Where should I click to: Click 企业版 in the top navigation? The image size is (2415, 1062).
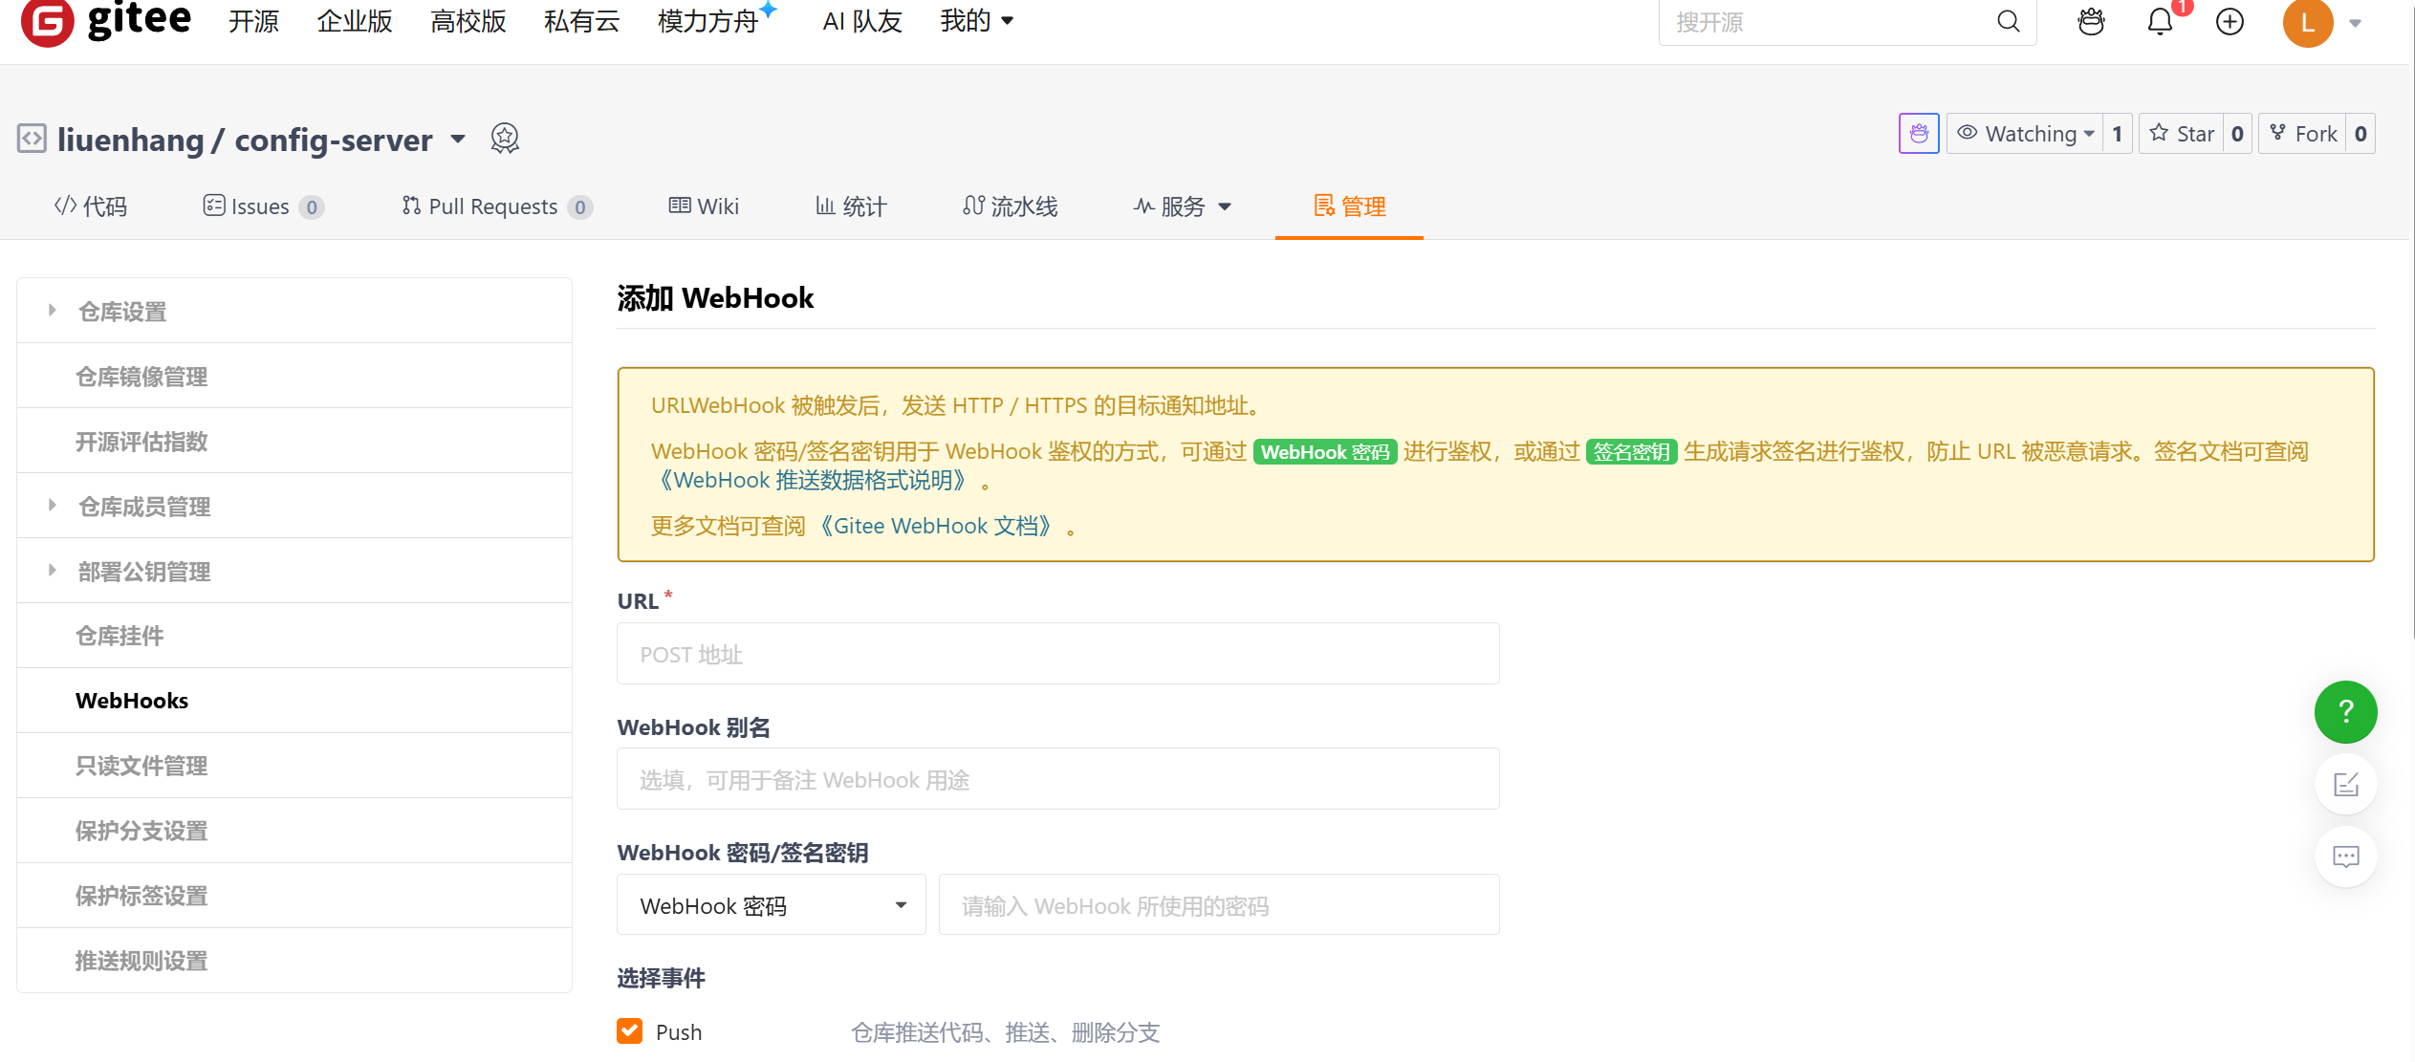coord(355,21)
